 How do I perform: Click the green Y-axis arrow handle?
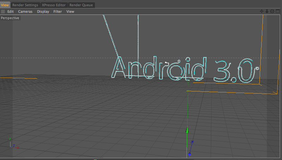click(187, 130)
